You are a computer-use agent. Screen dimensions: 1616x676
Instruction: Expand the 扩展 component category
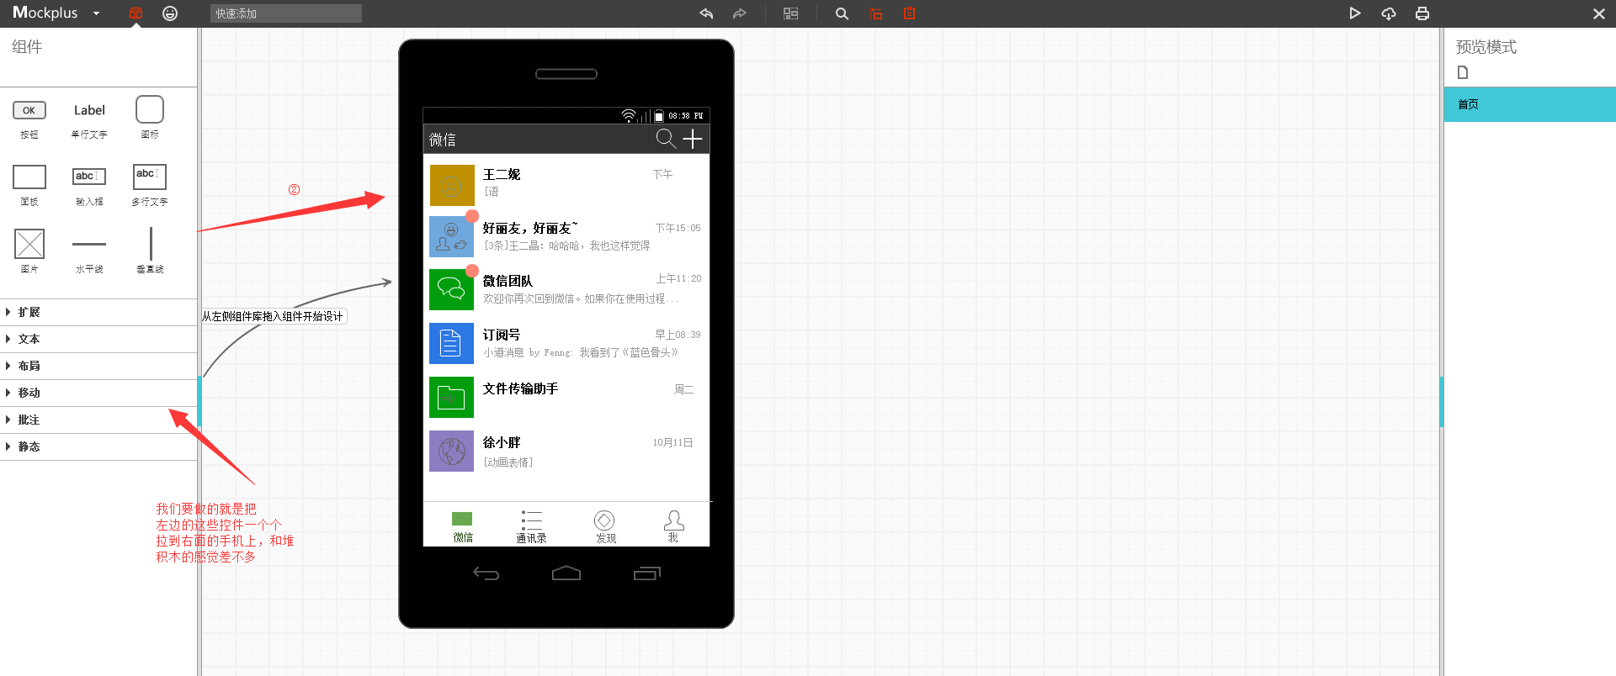click(x=29, y=312)
